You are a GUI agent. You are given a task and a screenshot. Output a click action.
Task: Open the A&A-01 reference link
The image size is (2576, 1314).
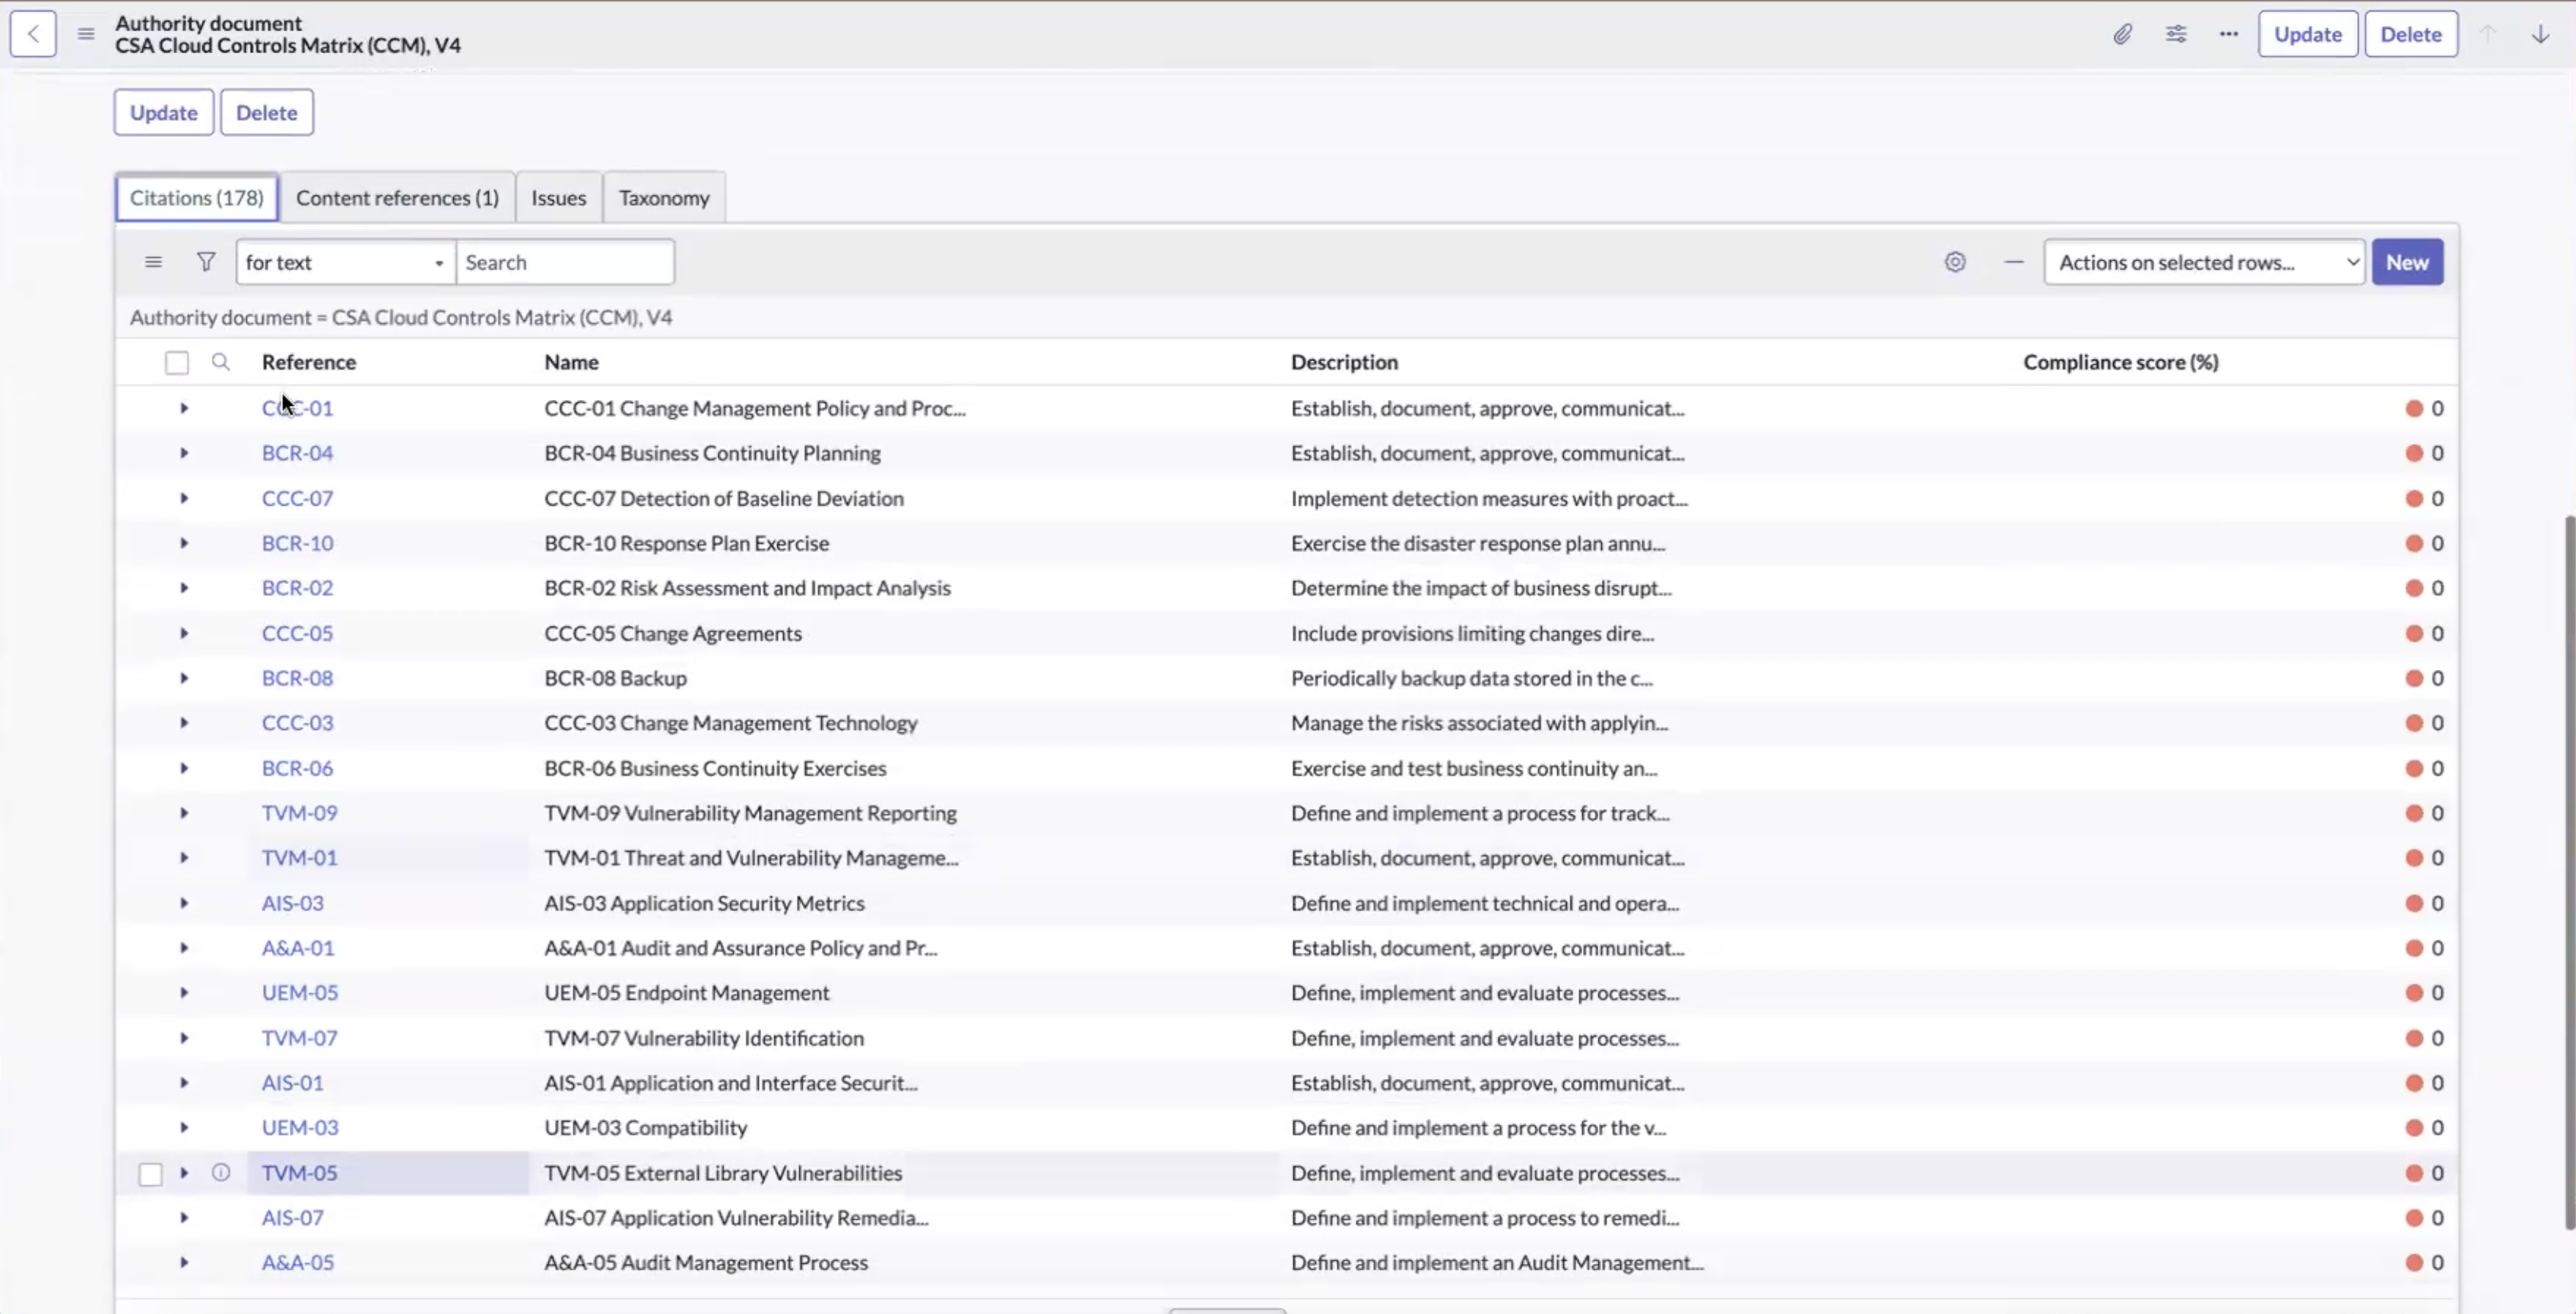tap(298, 948)
